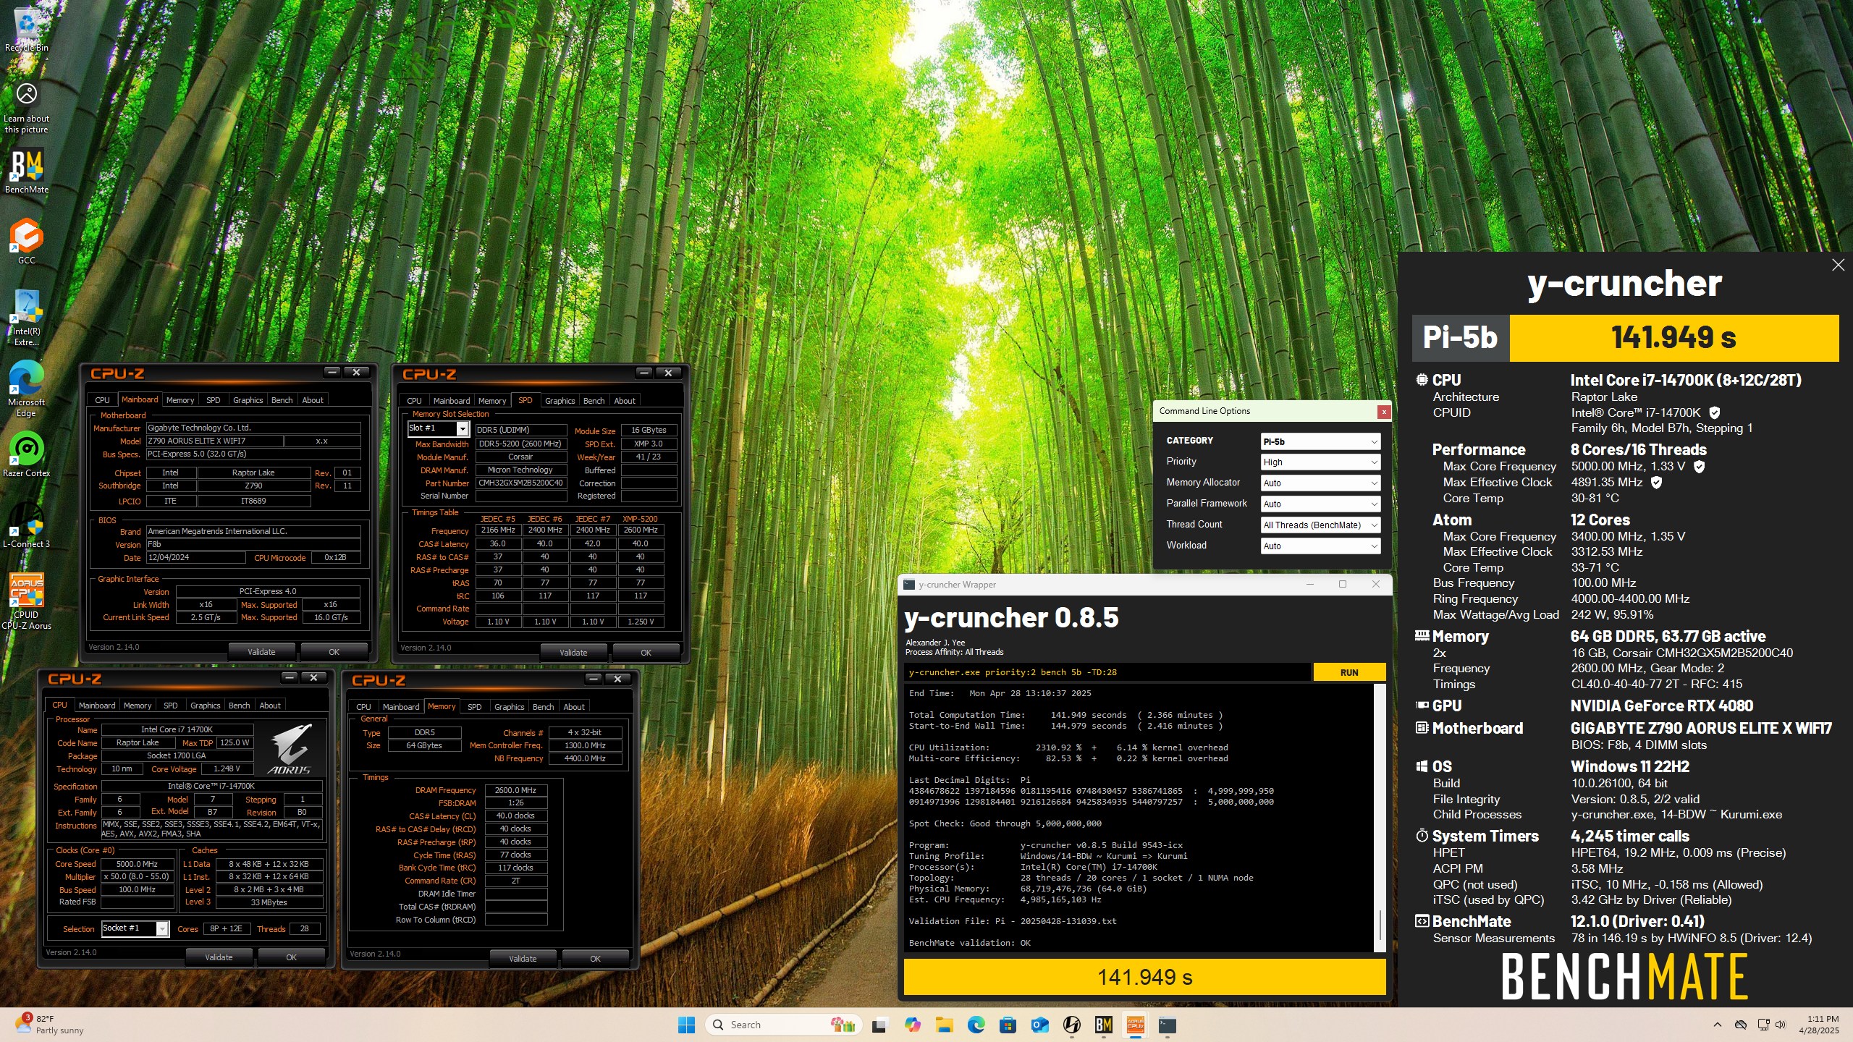Close the BenchMate result panel

1838,265
